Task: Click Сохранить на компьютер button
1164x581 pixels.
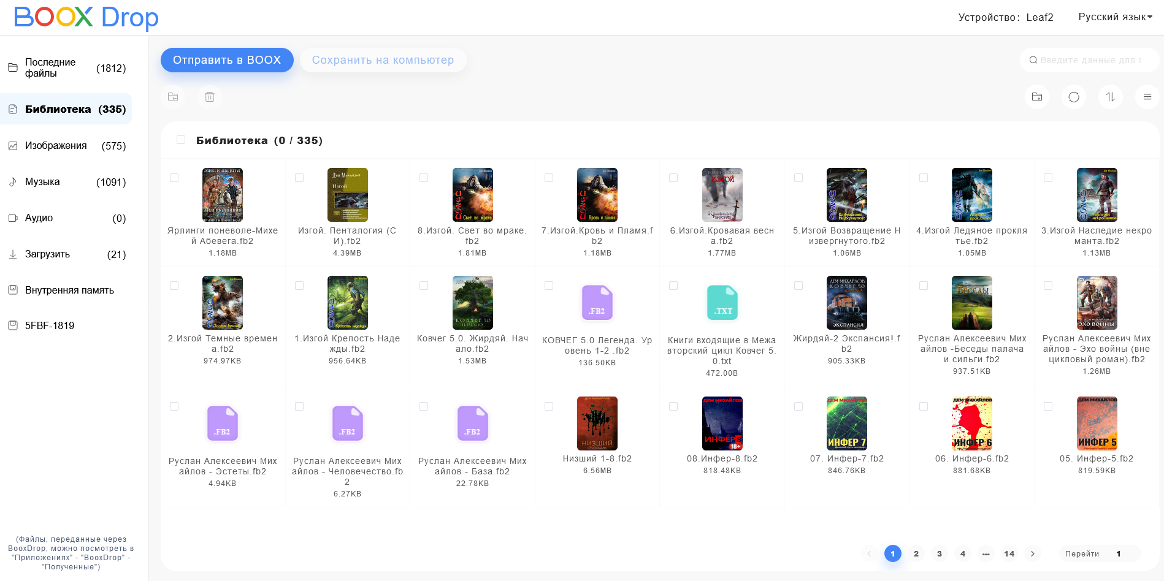Action: click(x=383, y=60)
